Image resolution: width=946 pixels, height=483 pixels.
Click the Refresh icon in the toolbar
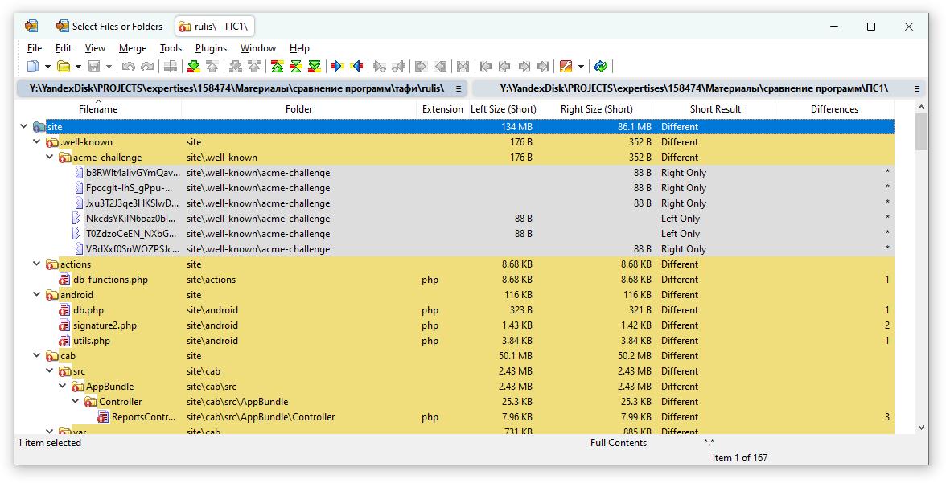click(x=601, y=67)
